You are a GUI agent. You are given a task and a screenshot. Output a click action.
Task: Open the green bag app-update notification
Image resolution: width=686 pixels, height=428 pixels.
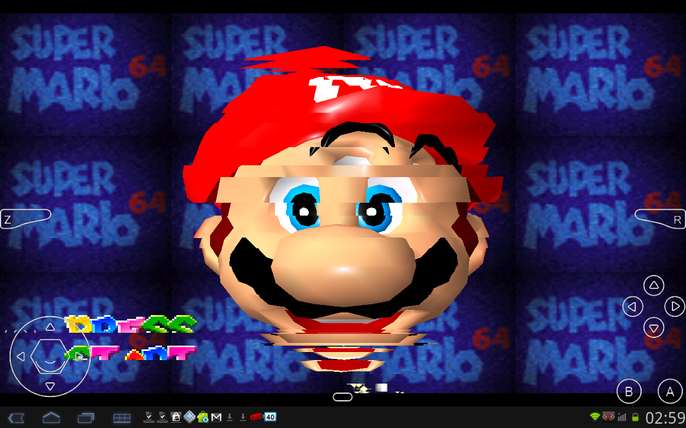coord(203,417)
